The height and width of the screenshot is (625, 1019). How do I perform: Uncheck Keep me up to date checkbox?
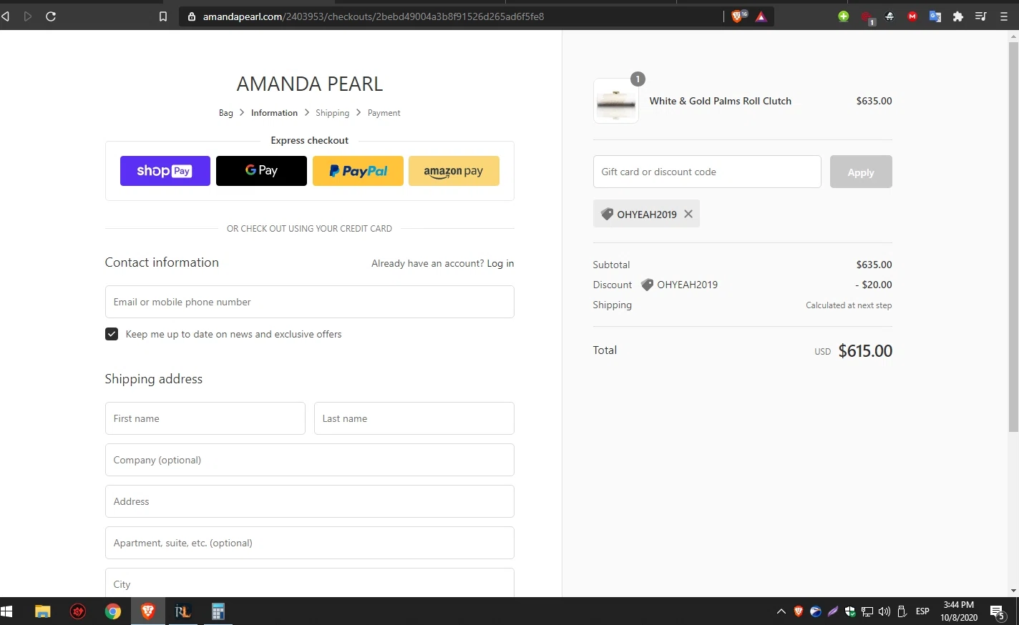coord(112,334)
